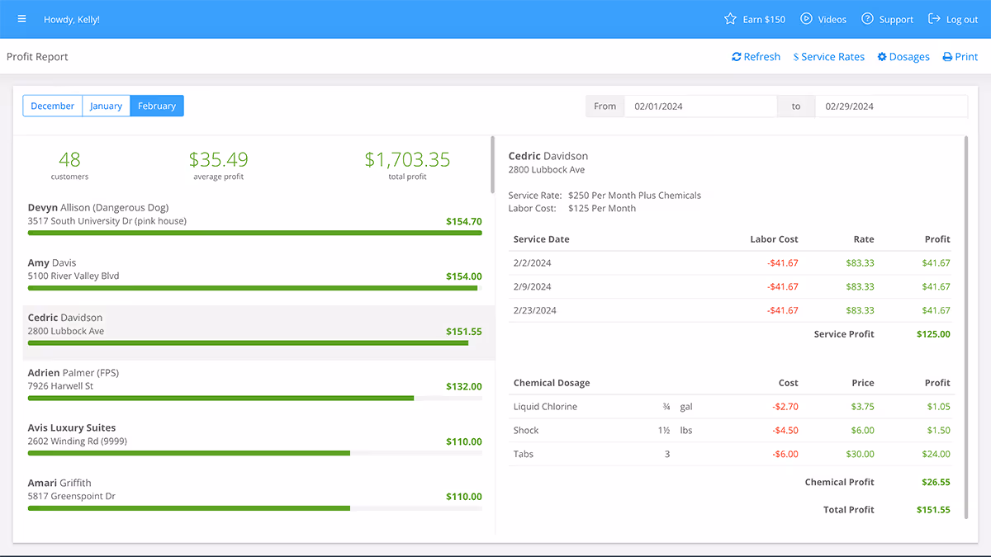Select Amari Griffith in customer list
Image resolution: width=991 pixels, height=557 pixels.
(255, 493)
